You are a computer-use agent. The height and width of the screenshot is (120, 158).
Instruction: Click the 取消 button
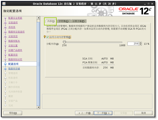tap(143, 113)
